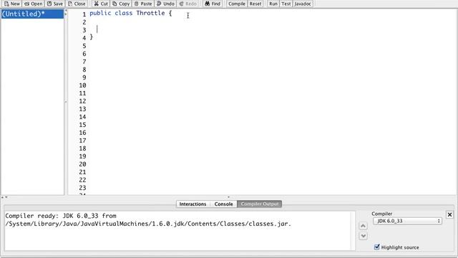
Task: Select the (Untitled)* document in list
Action: [x=32, y=14]
